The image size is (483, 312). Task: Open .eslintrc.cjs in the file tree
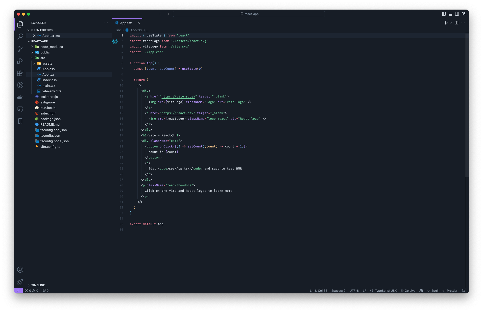coord(49,97)
